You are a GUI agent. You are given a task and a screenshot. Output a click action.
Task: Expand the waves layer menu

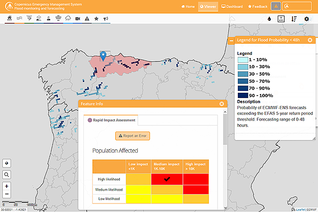pyautogui.click(x=20, y=18)
